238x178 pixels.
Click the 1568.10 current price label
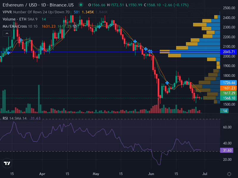tap(229, 98)
